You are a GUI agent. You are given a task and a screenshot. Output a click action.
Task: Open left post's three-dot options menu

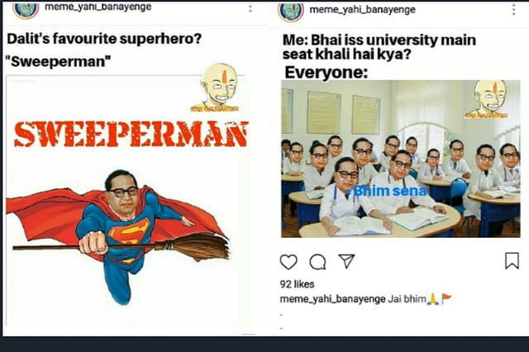[x=250, y=8]
